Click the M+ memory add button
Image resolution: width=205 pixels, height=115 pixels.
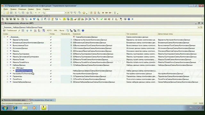107,13
